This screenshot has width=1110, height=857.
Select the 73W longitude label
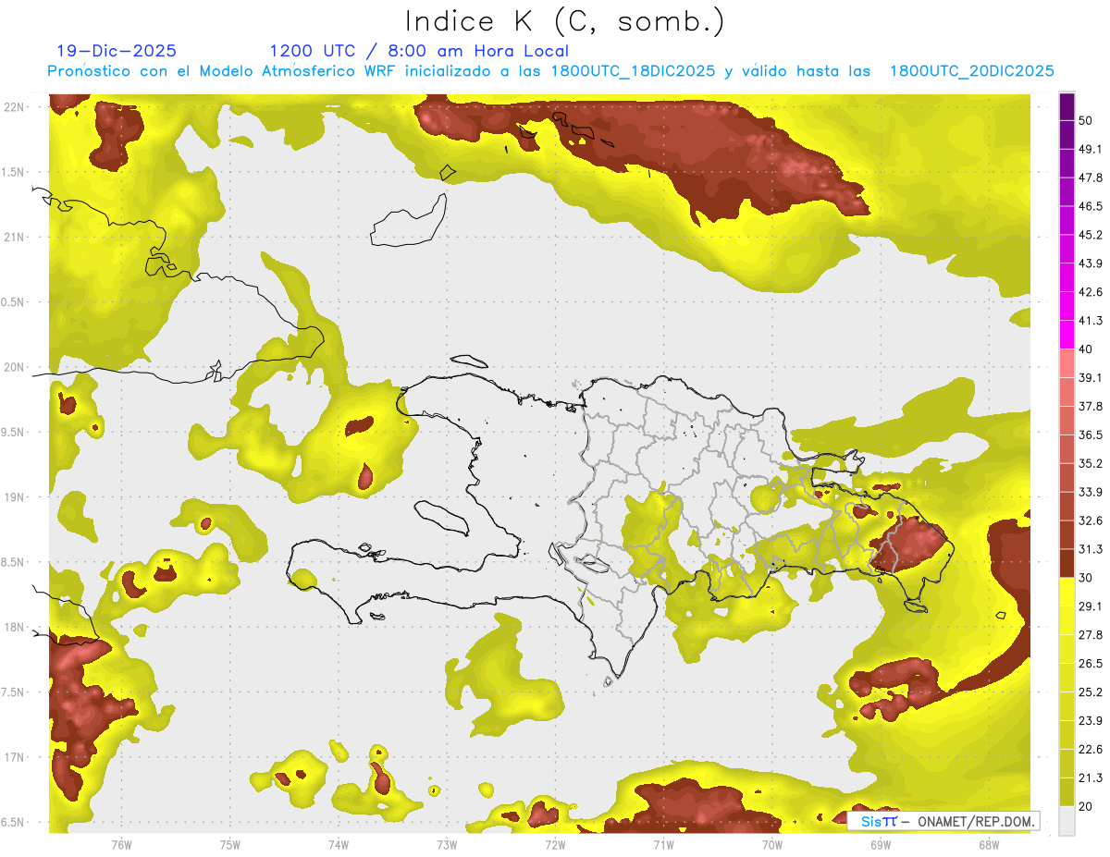coord(447,845)
